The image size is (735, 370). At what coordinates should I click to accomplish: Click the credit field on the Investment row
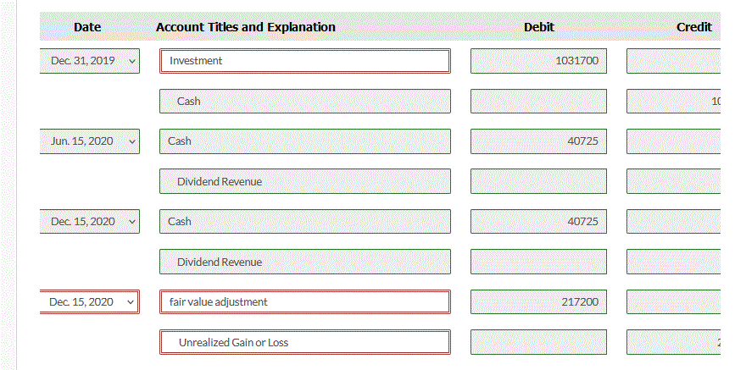(x=678, y=61)
